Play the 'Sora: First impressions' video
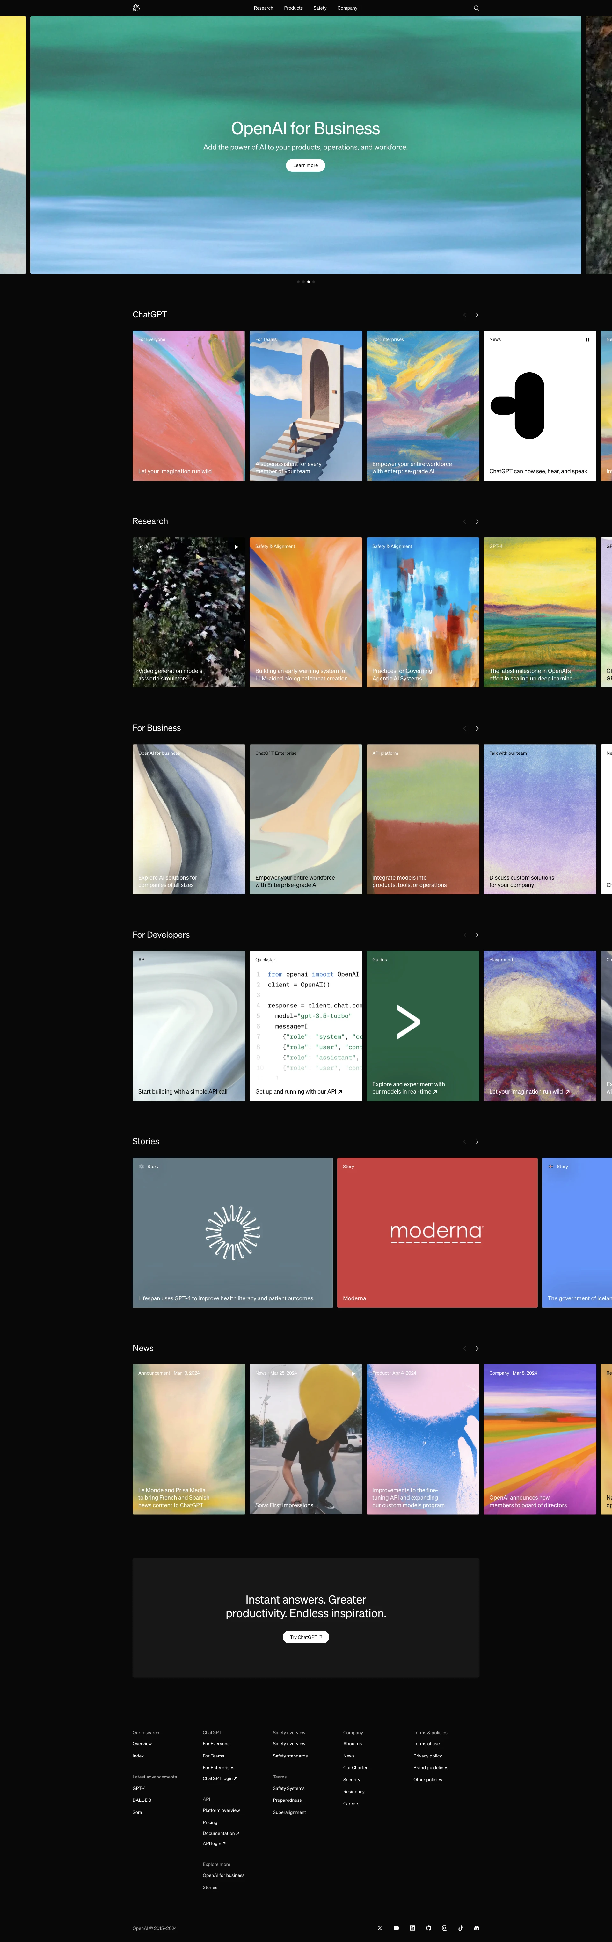The image size is (612, 1942). (353, 1374)
